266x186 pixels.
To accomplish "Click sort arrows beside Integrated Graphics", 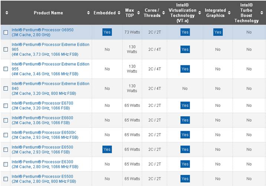I will pos(229,13).
